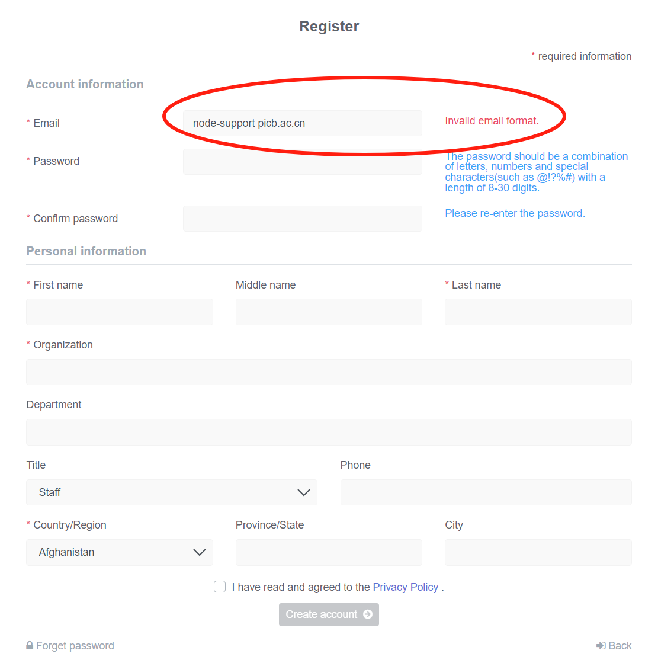
Task: Open the Privacy Policy link
Action: [405, 587]
